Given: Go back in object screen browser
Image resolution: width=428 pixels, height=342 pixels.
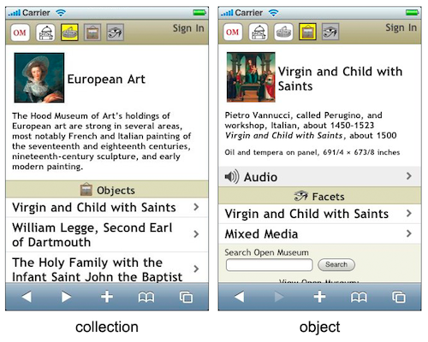Looking at the screenshot, I should (x=240, y=297).
